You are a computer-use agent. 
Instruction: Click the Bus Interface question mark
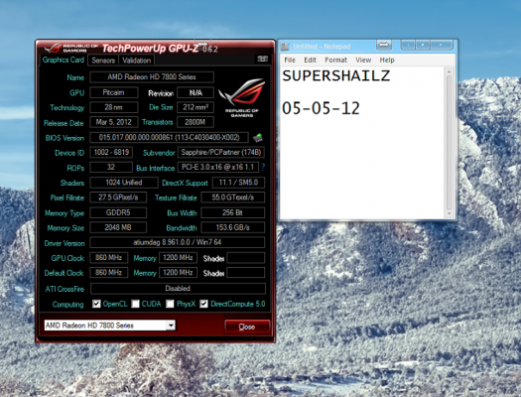[263, 167]
